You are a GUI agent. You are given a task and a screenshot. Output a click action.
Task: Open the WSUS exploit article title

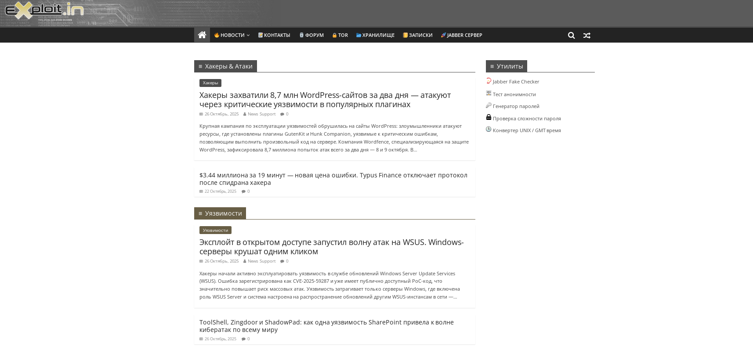(331, 247)
